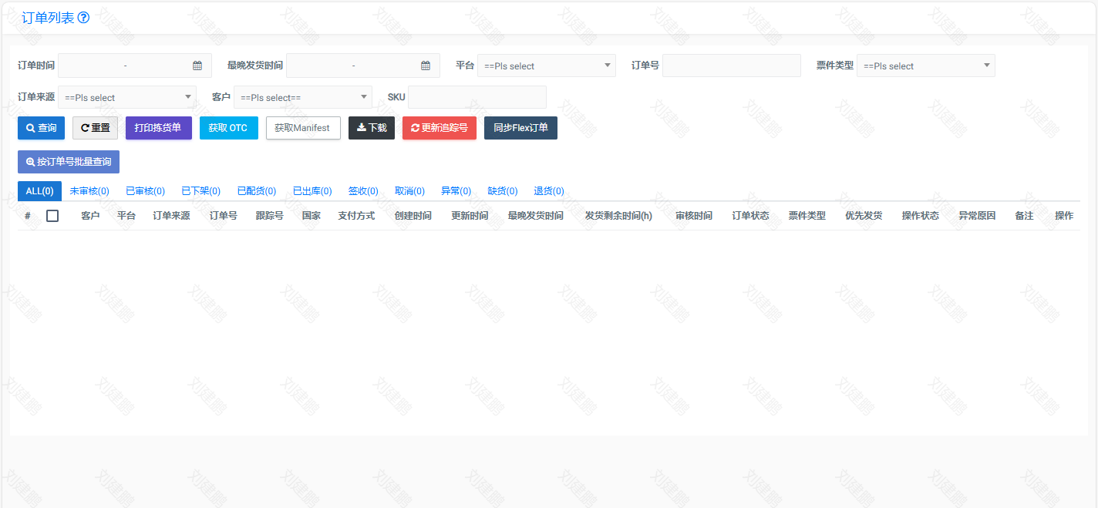Click the 下载 download button
Image resolution: width=1098 pixels, height=508 pixels.
[372, 128]
